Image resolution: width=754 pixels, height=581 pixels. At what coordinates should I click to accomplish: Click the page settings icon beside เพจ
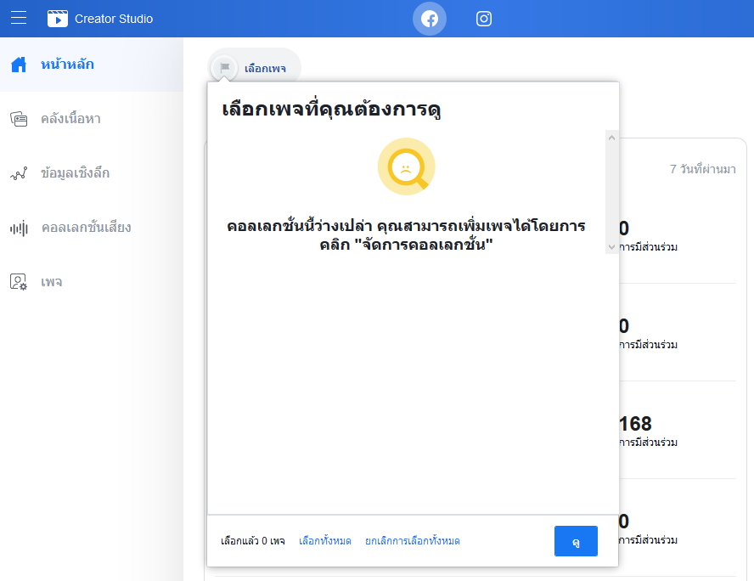coord(19,282)
